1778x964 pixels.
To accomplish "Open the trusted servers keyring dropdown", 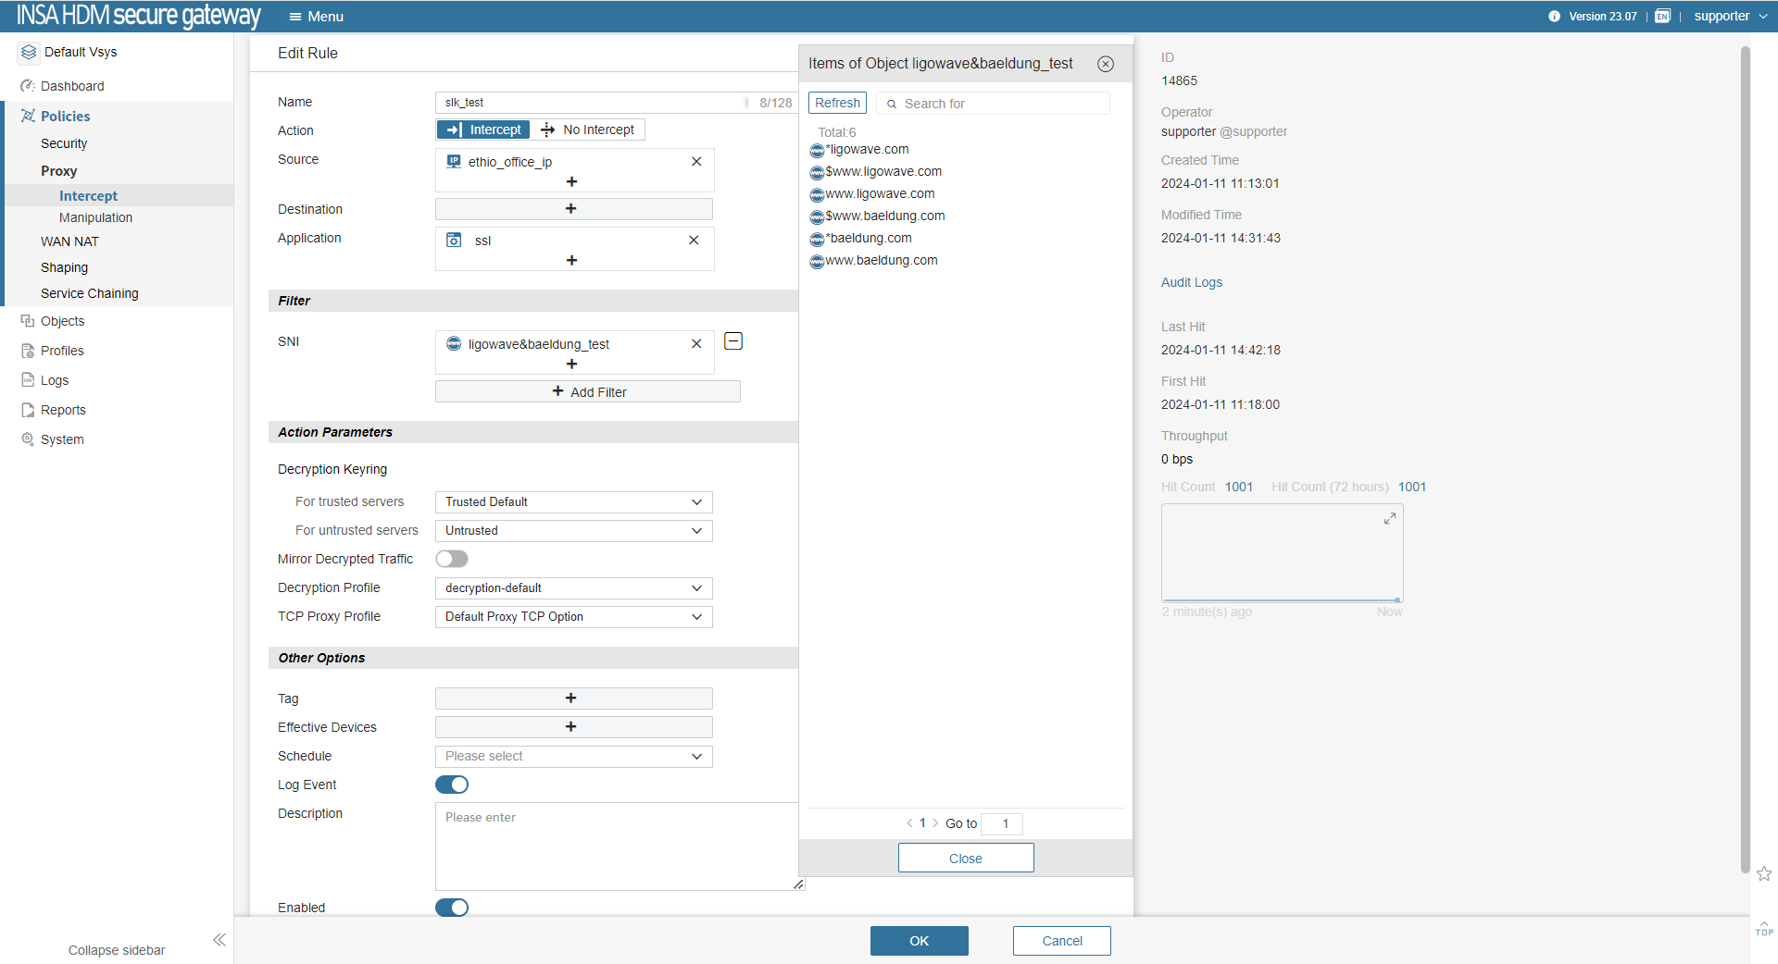I will [573, 502].
